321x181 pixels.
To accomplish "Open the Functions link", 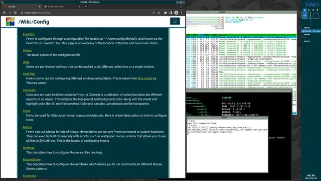I will point(29,176).
